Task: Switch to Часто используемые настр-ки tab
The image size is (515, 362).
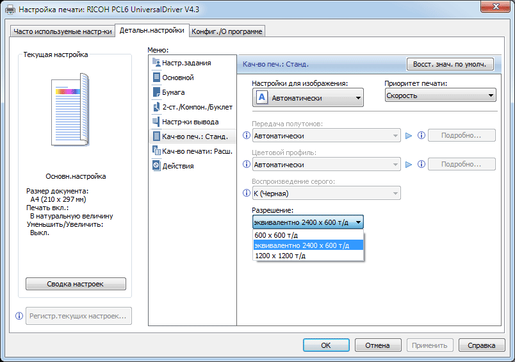Action: tap(62, 31)
